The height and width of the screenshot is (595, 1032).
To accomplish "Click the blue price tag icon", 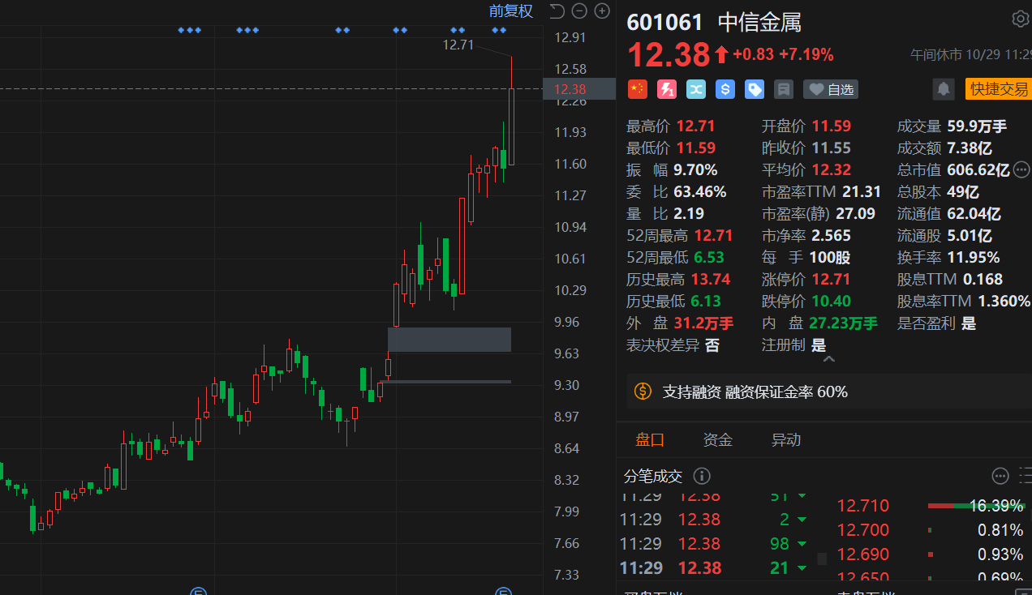I will click(x=755, y=89).
